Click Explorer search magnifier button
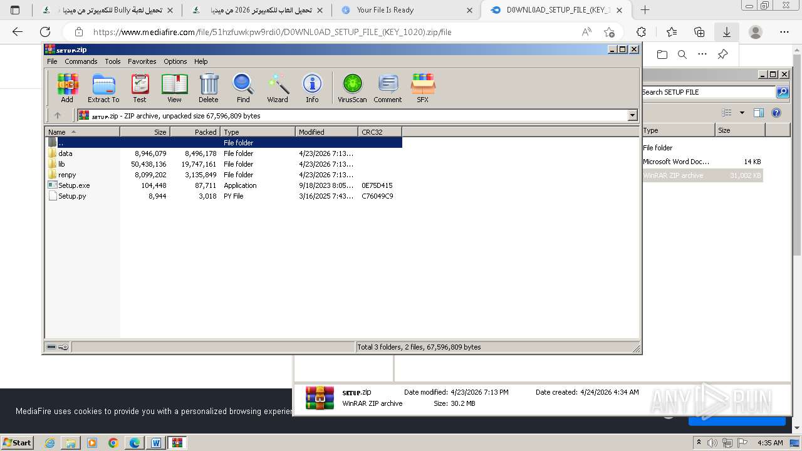 point(783,92)
